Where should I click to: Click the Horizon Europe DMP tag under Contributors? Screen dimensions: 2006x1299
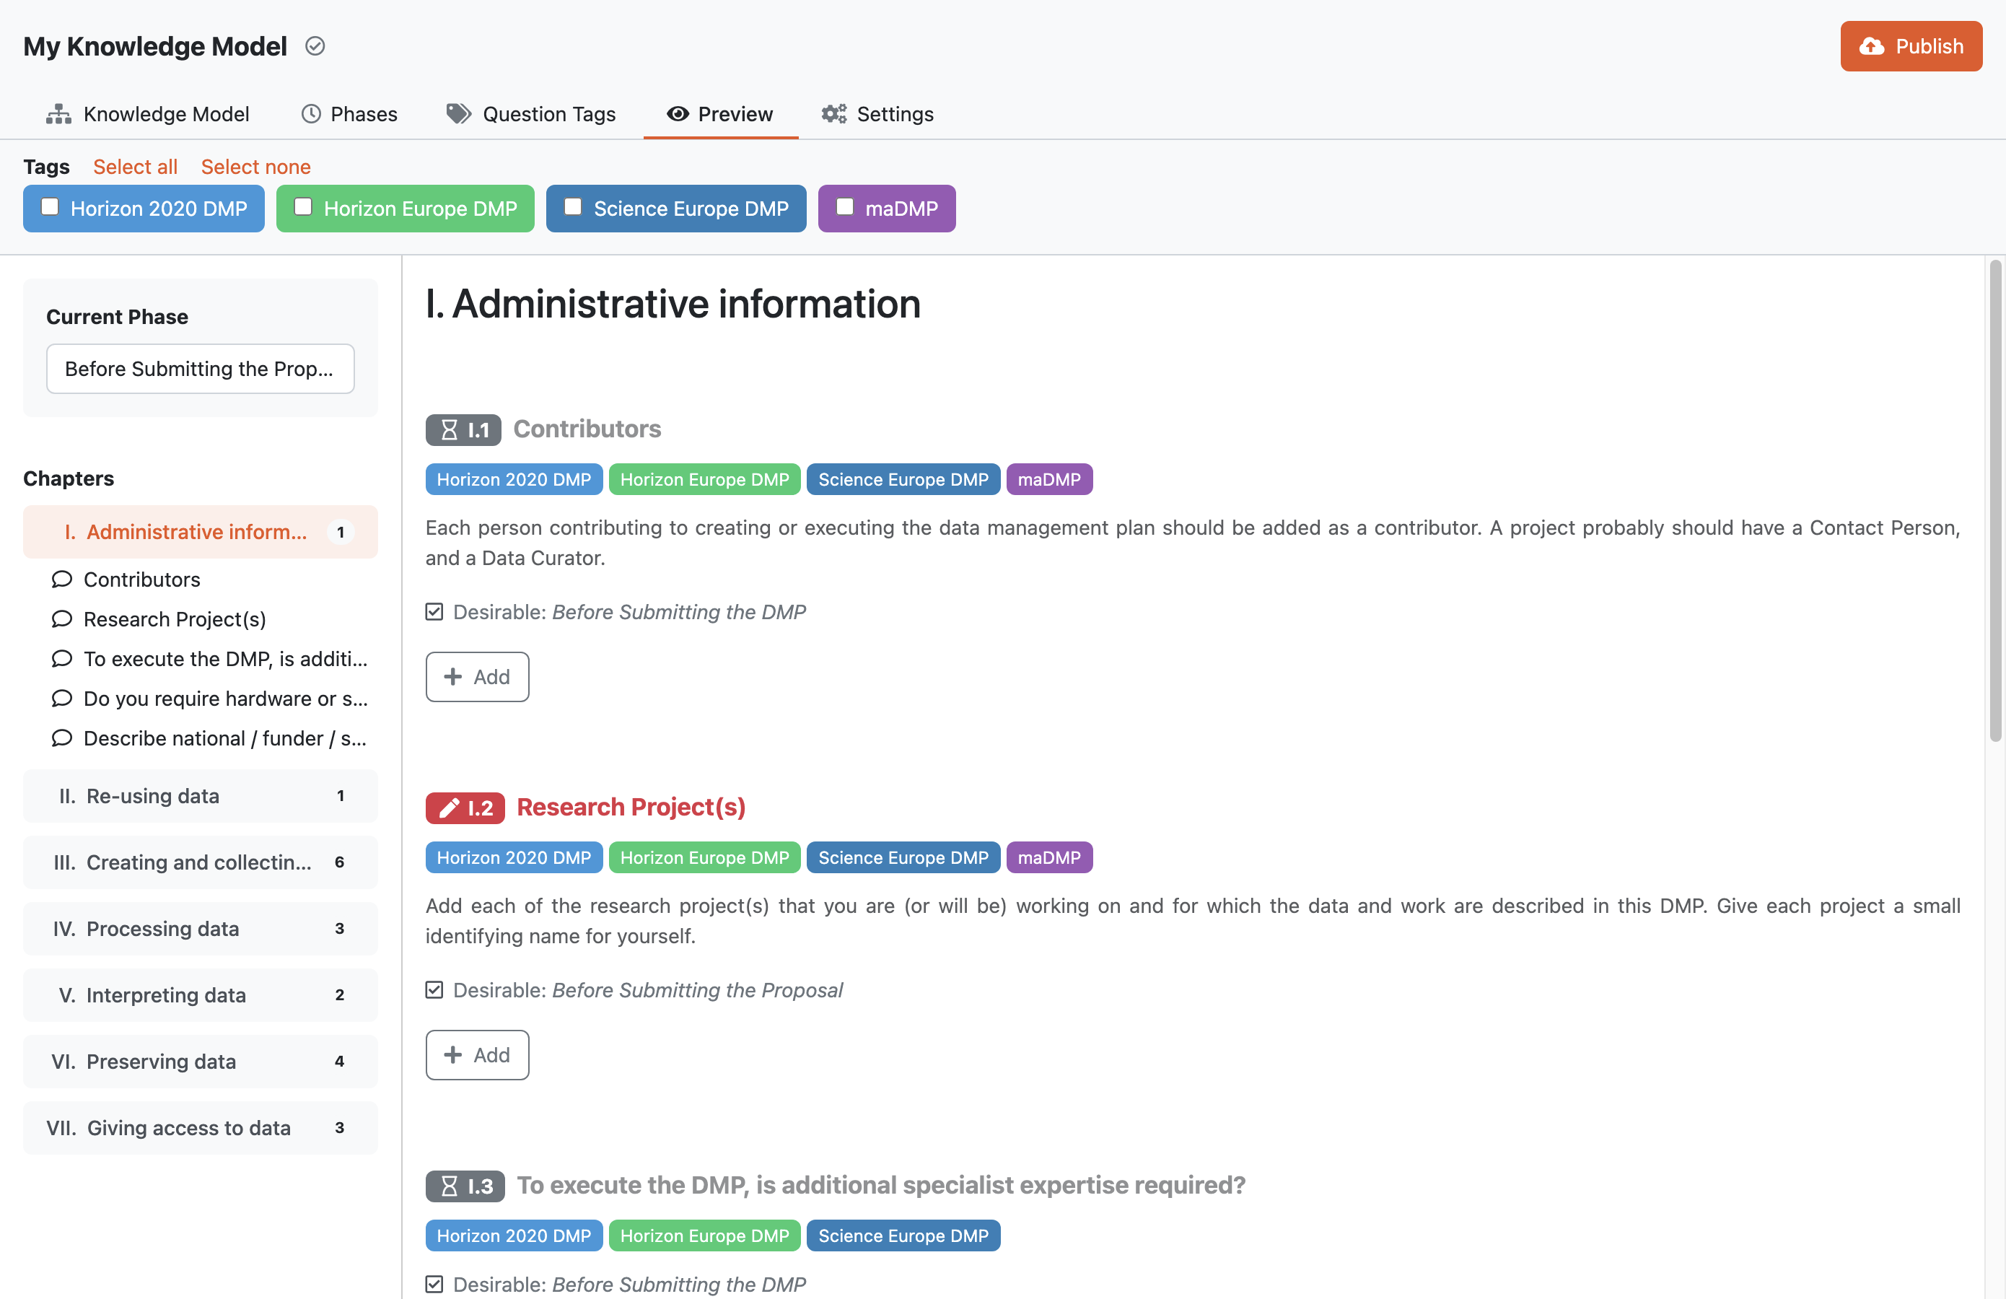tap(705, 480)
